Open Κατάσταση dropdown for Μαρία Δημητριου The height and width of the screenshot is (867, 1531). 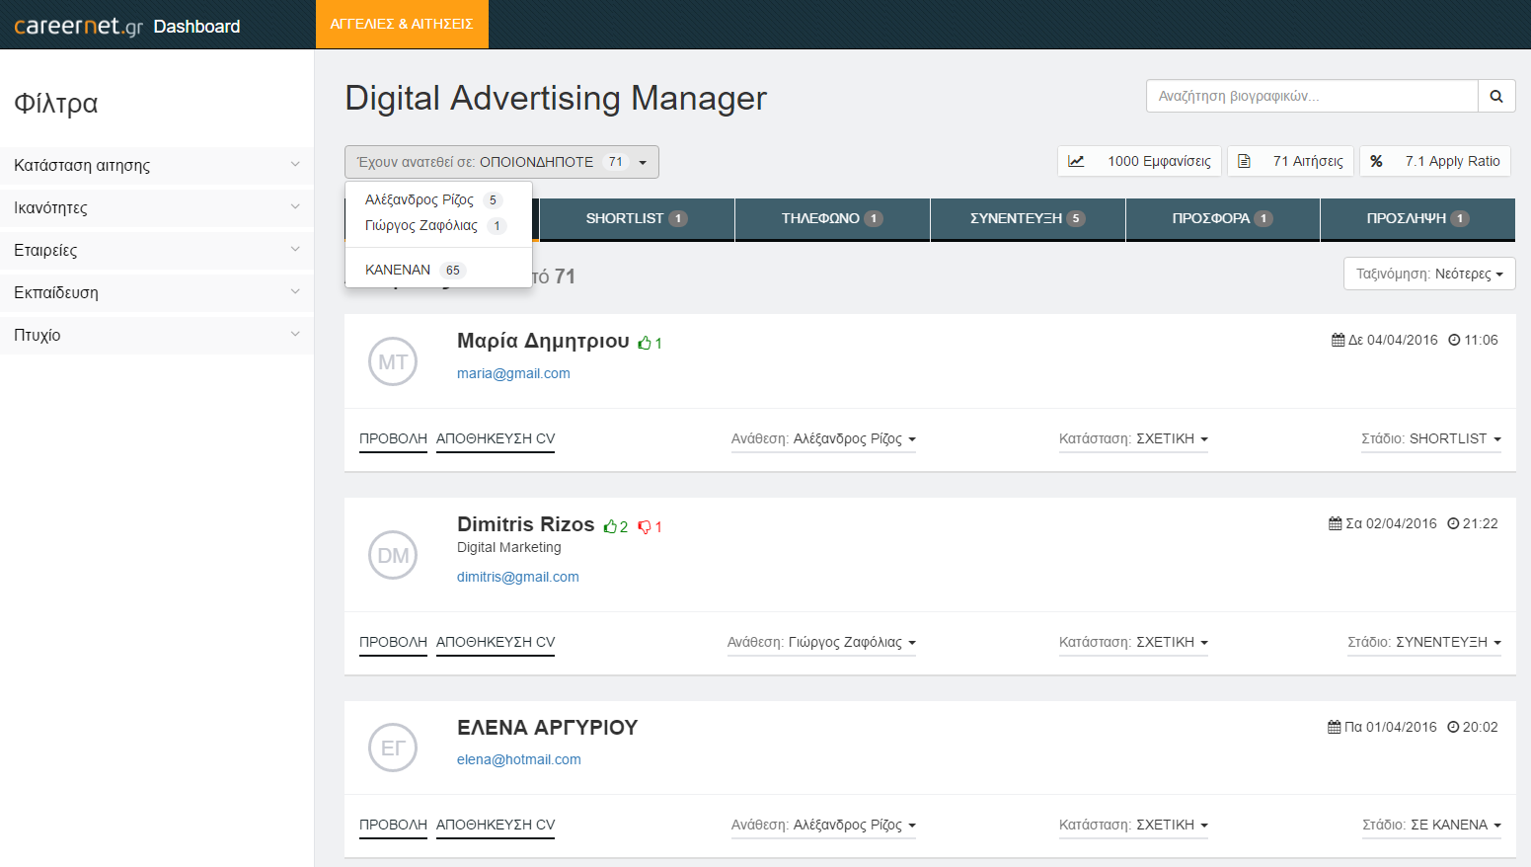tap(1133, 439)
